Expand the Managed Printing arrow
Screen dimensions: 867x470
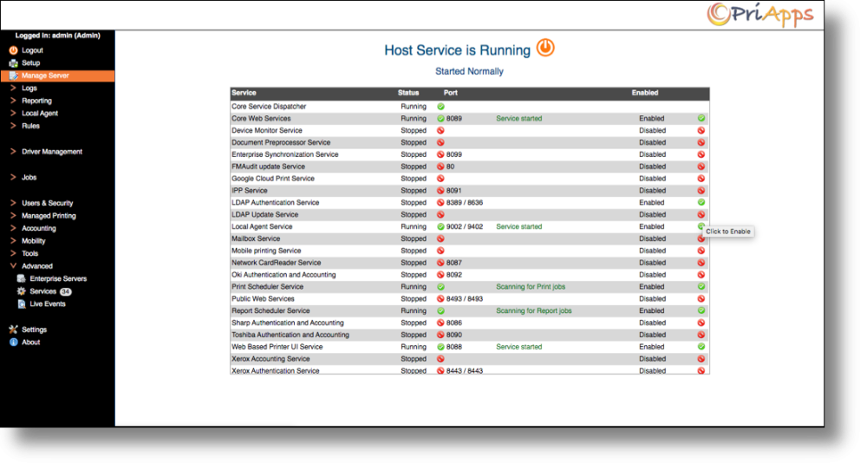coord(13,216)
